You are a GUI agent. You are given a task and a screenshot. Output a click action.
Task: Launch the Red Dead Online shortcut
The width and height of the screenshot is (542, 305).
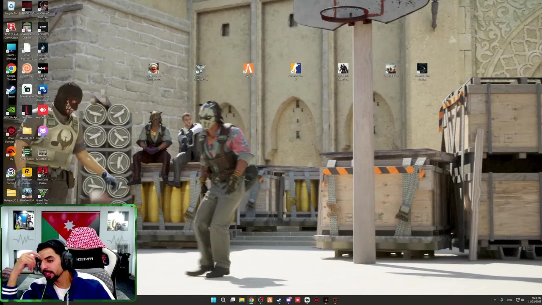pos(43,176)
